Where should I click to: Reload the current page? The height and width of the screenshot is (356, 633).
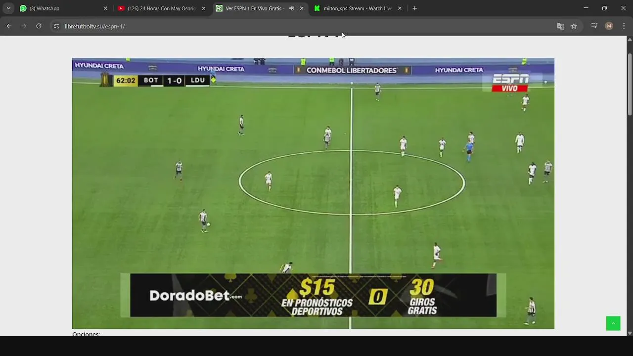tap(39, 26)
